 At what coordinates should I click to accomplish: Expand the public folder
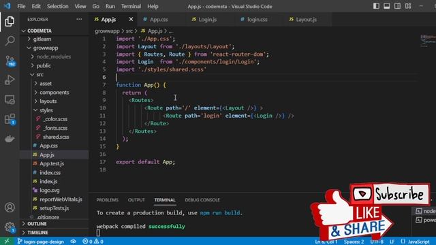(x=54, y=65)
